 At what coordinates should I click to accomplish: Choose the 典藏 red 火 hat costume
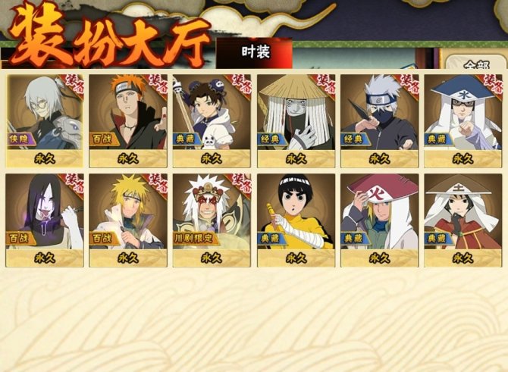(x=379, y=220)
